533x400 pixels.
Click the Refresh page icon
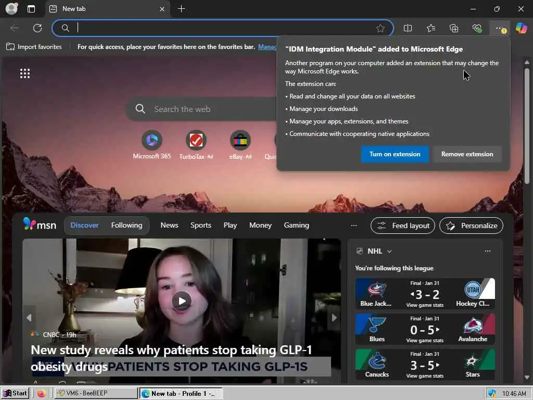point(37,28)
